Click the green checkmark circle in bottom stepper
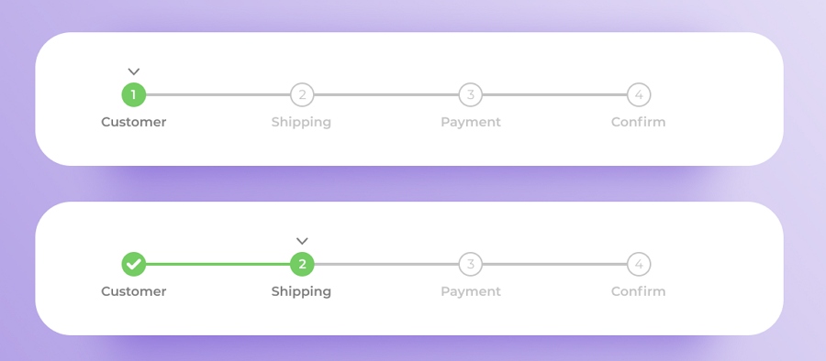Viewport: 826px width, 361px height. [134, 264]
